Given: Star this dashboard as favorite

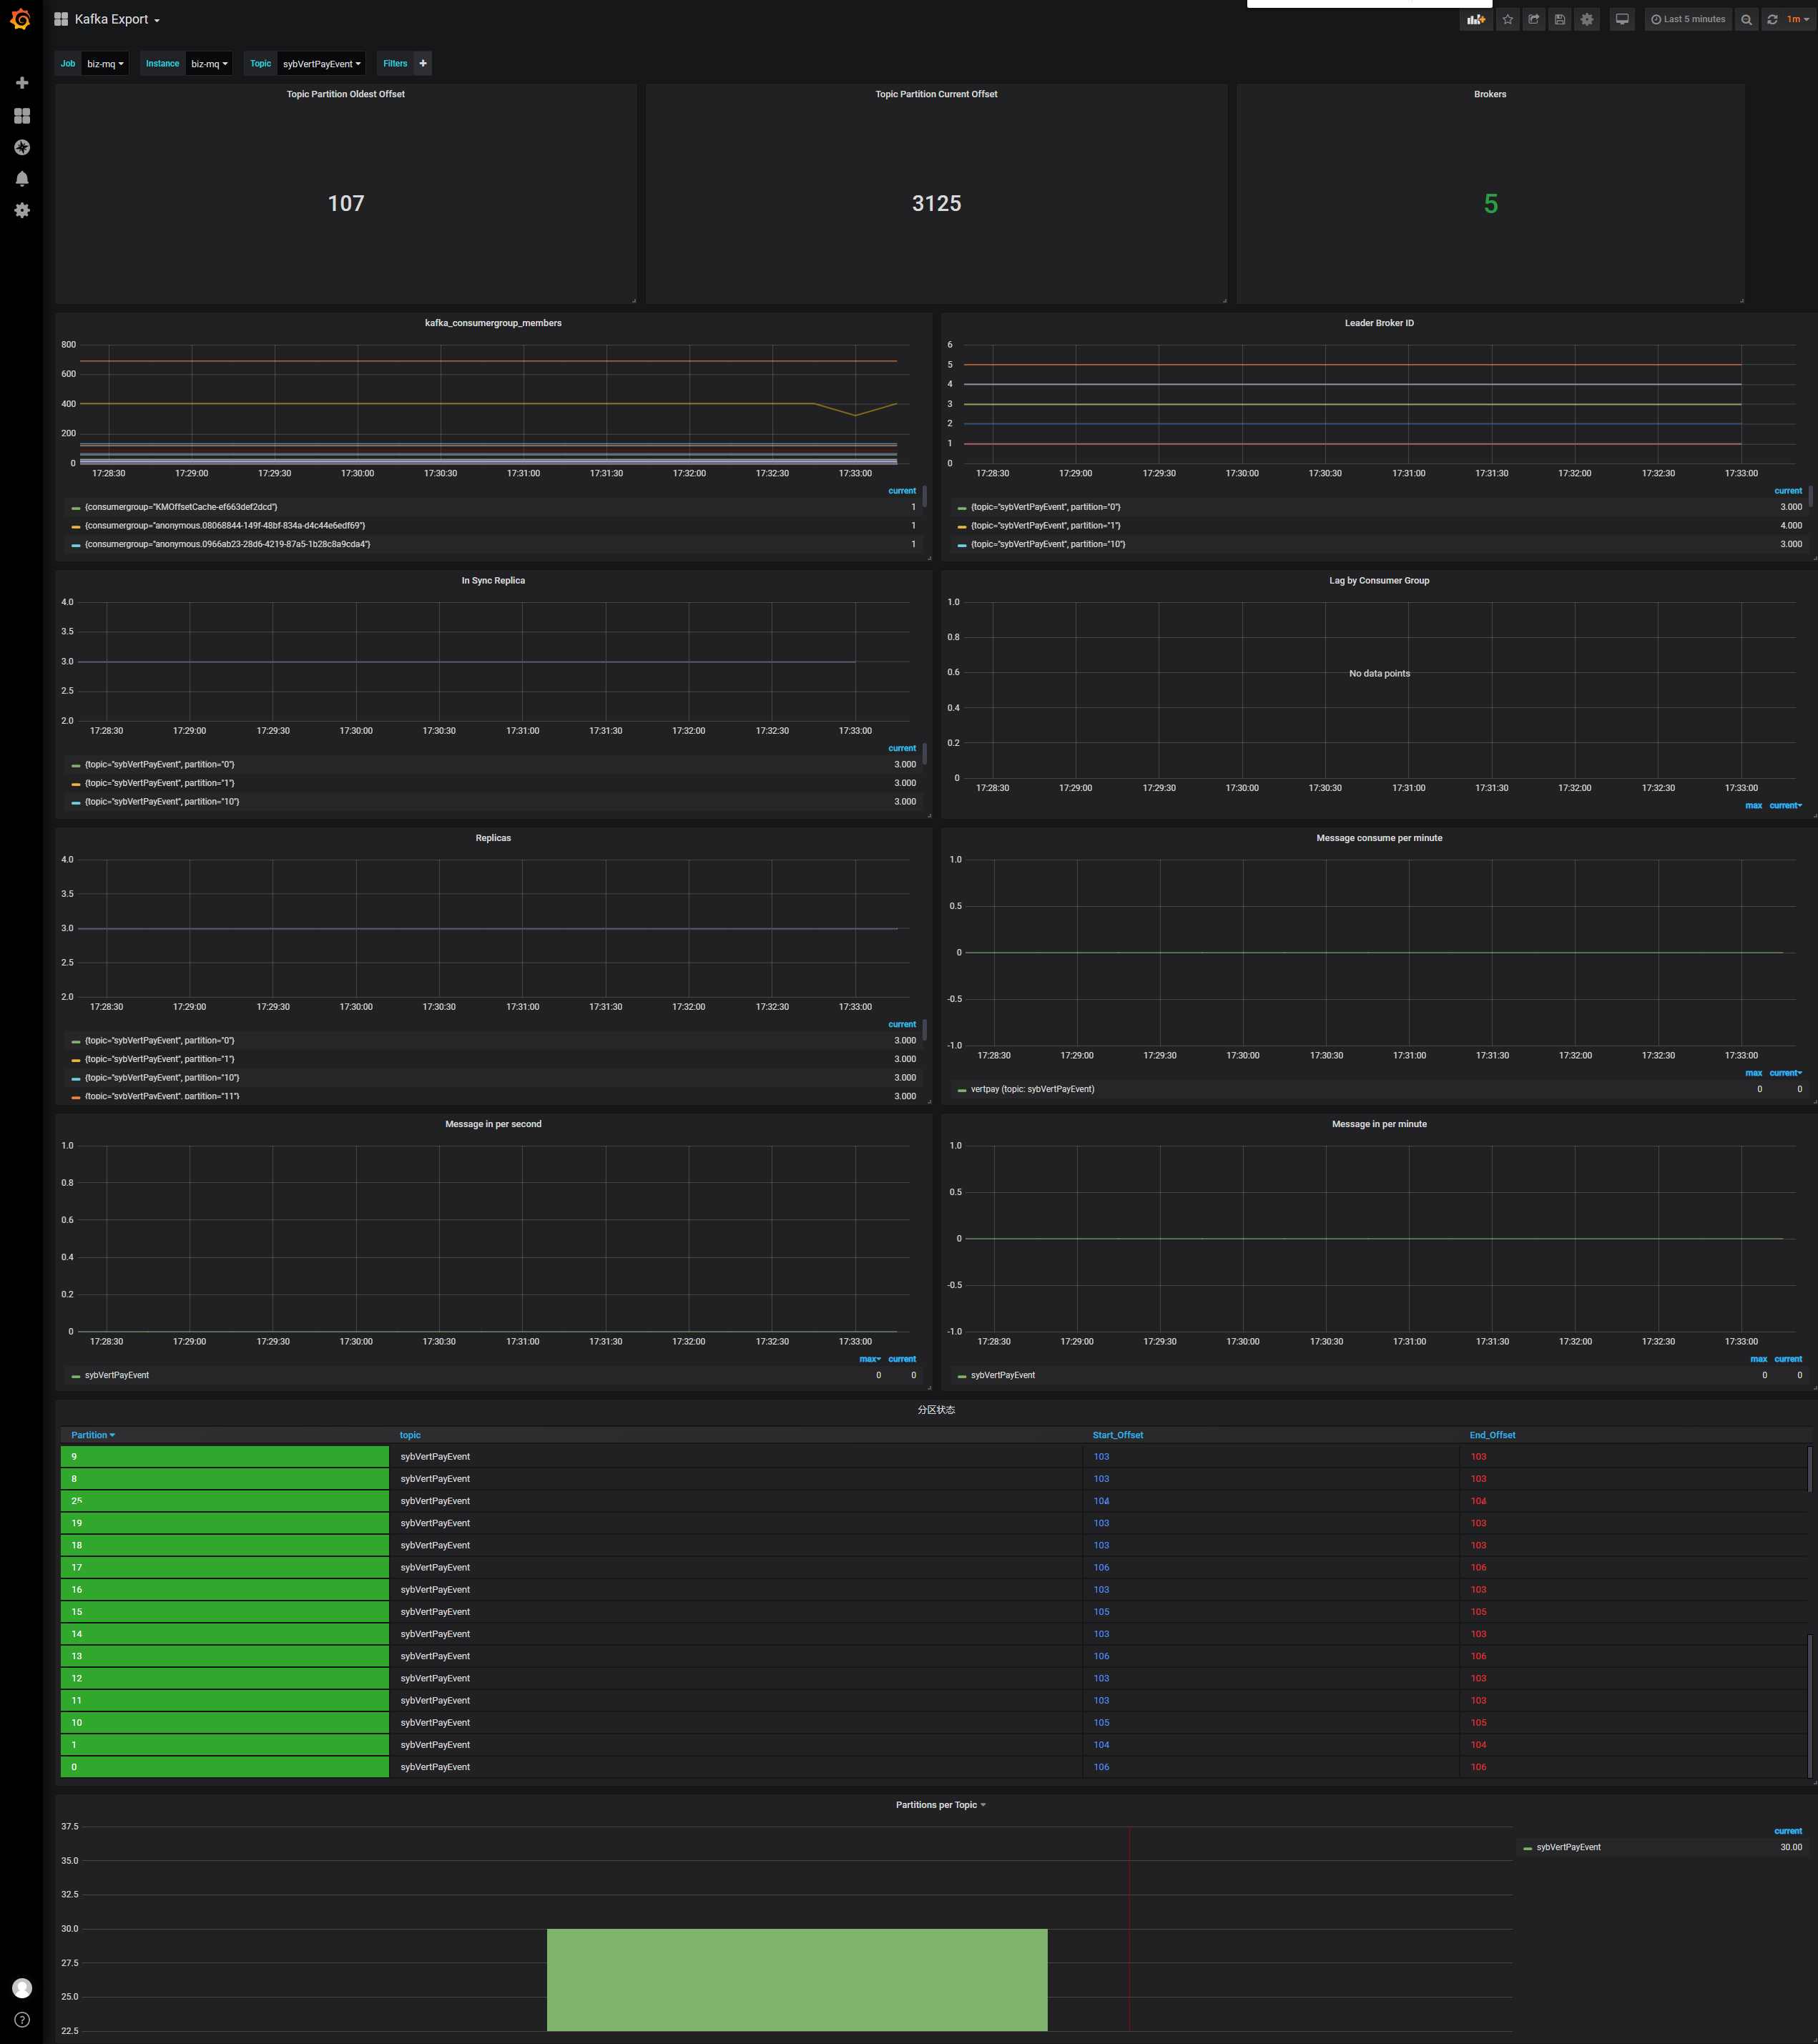Looking at the screenshot, I should (1508, 19).
